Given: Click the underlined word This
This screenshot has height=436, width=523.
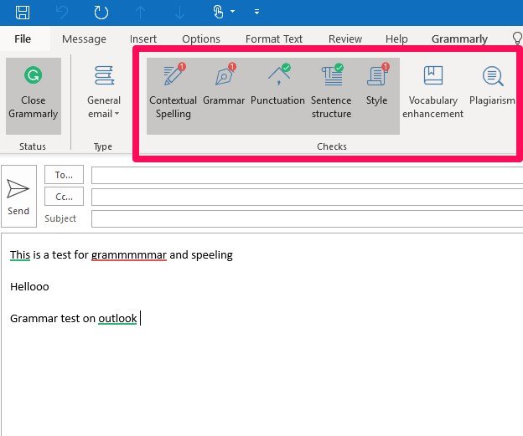Looking at the screenshot, I should [20, 254].
